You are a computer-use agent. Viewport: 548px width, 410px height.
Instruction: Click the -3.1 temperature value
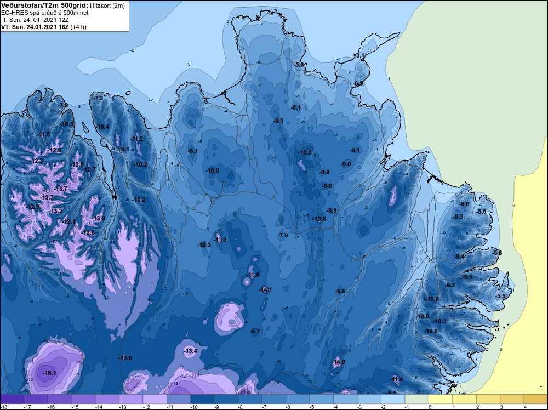tap(359, 55)
